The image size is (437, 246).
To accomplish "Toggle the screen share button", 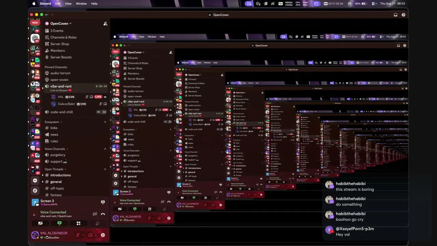I will [59, 223].
